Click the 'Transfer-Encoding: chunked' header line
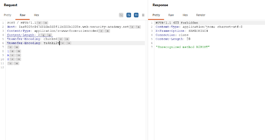 coord(32,39)
